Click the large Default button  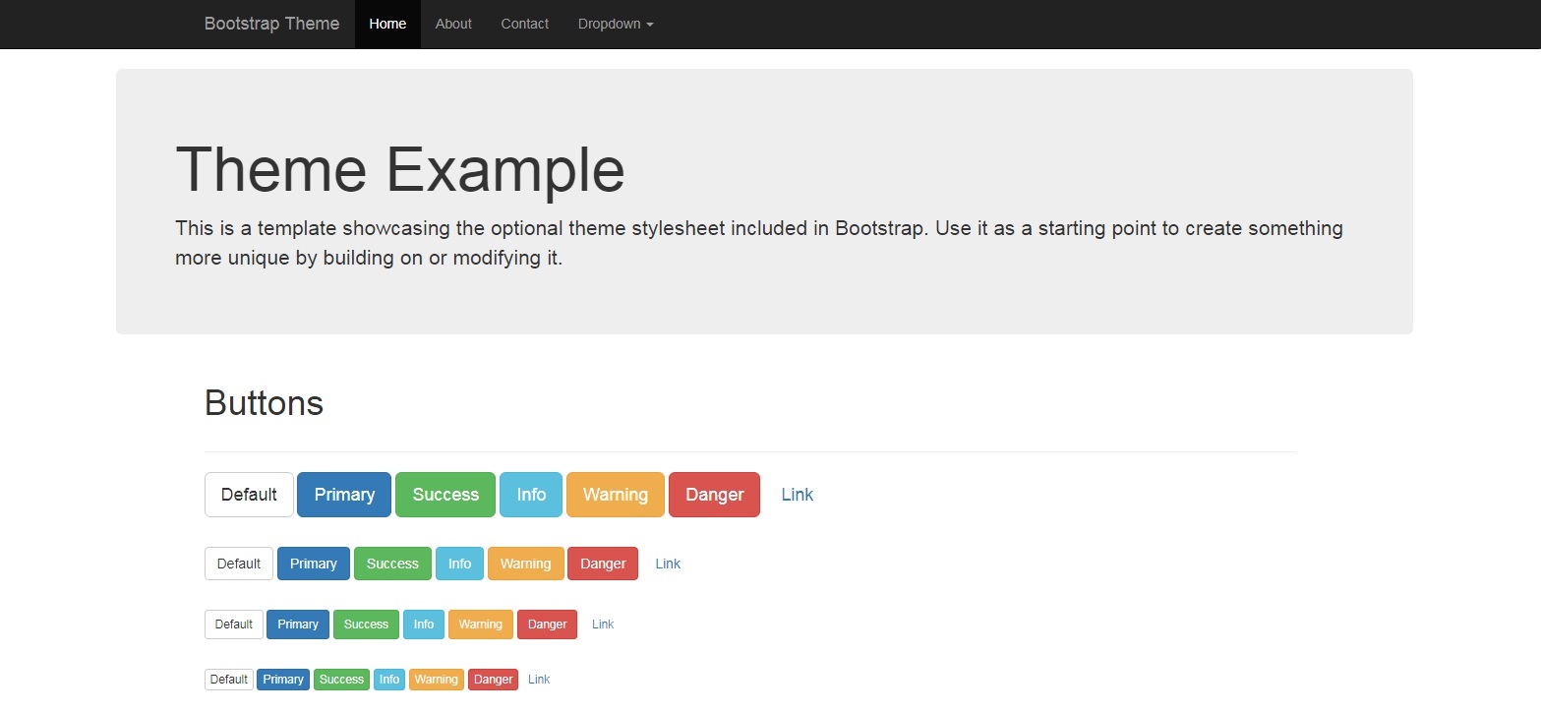(x=249, y=495)
